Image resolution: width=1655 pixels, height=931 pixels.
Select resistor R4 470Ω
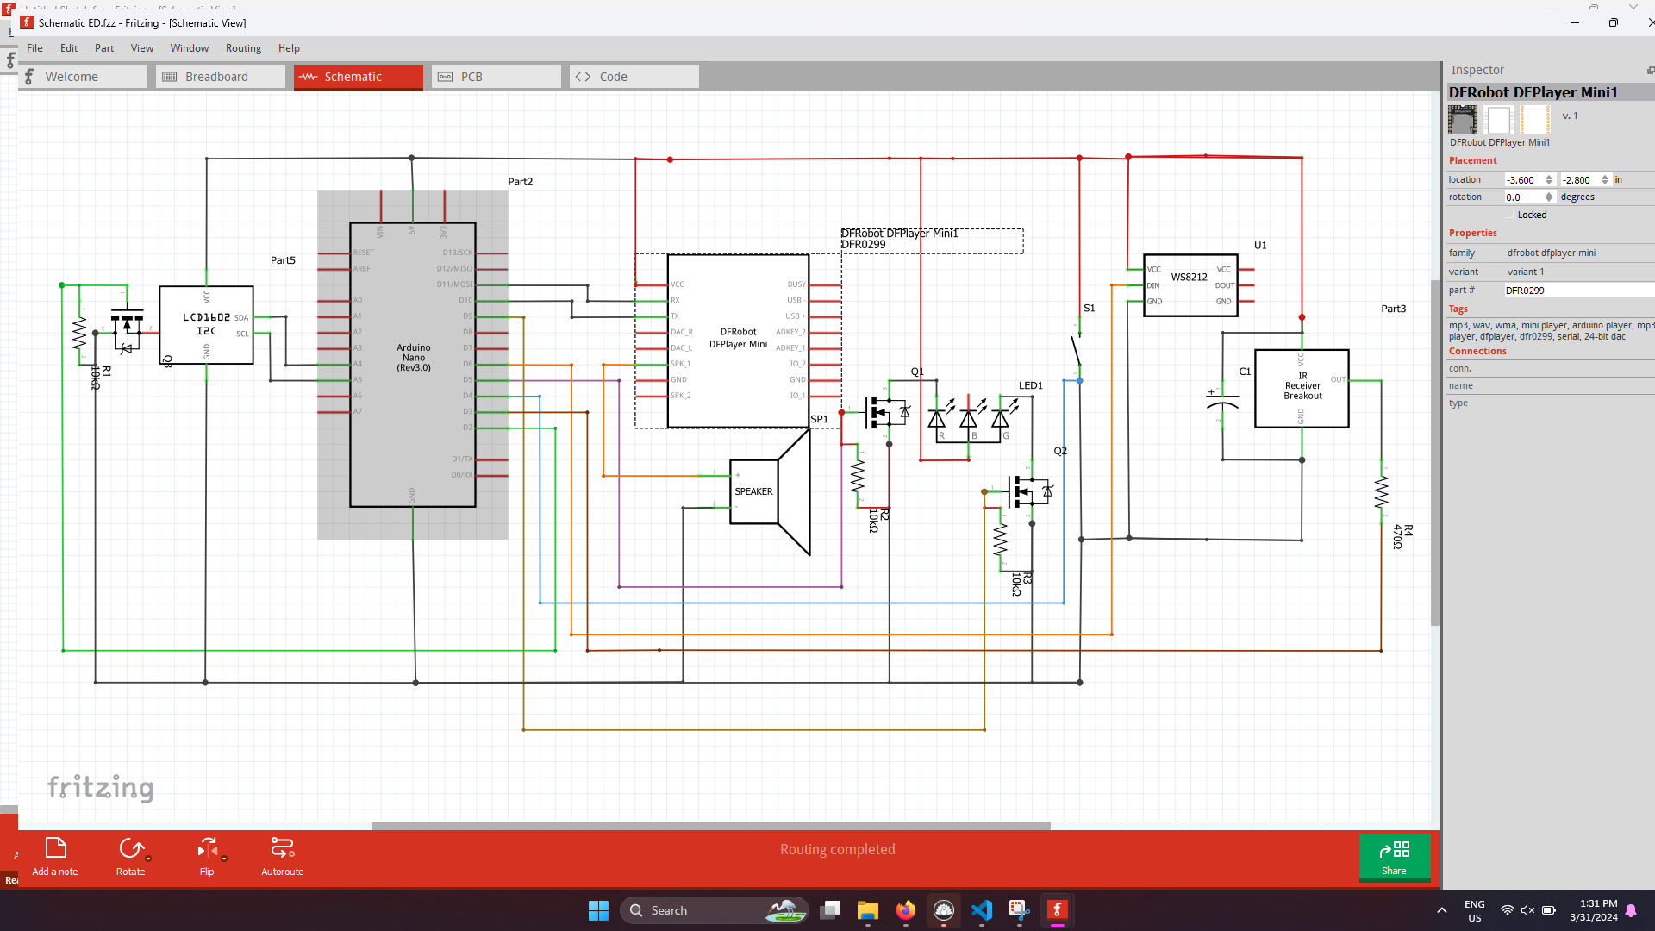point(1382,491)
